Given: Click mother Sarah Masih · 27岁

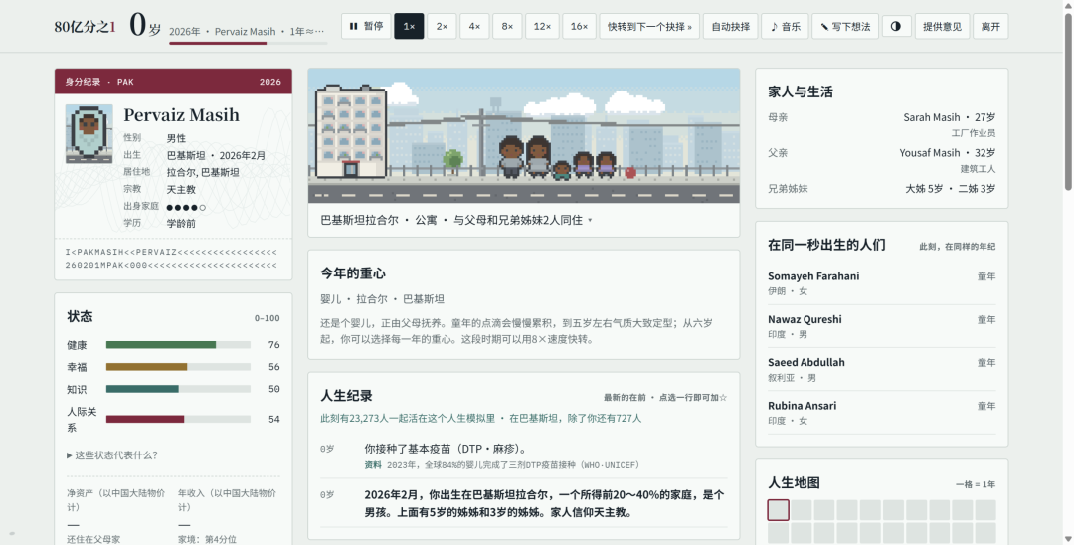Looking at the screenshot, I should (x=950, y=117).
